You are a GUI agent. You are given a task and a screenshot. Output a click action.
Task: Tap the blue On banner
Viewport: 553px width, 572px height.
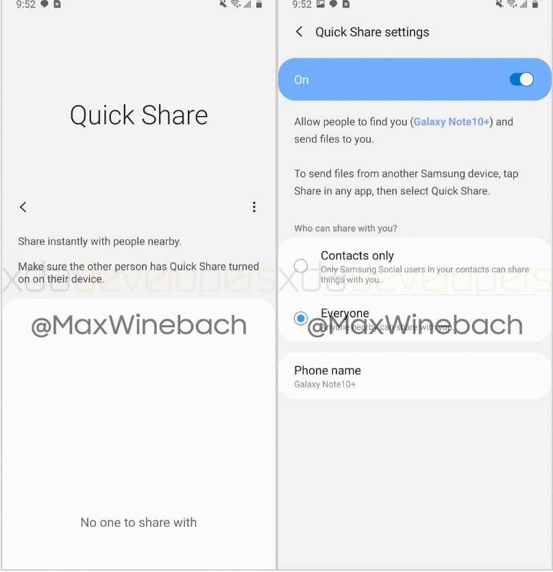pos(415,79)
